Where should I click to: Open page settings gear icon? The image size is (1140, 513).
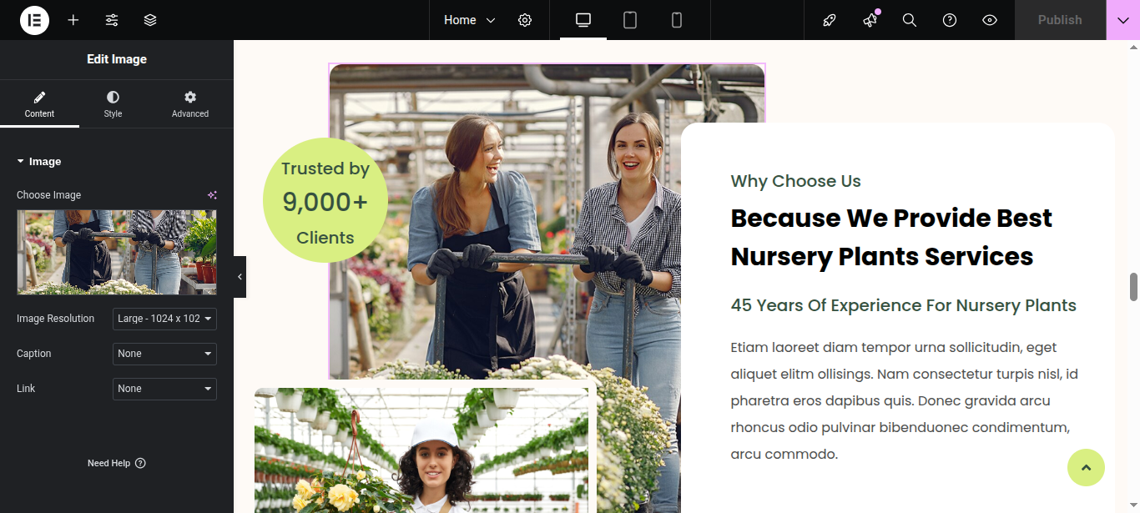click(525, 20)
